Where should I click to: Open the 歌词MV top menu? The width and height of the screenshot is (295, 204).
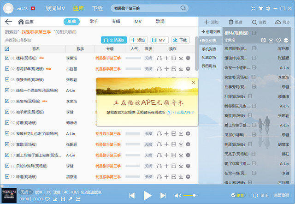coord(55,8)
